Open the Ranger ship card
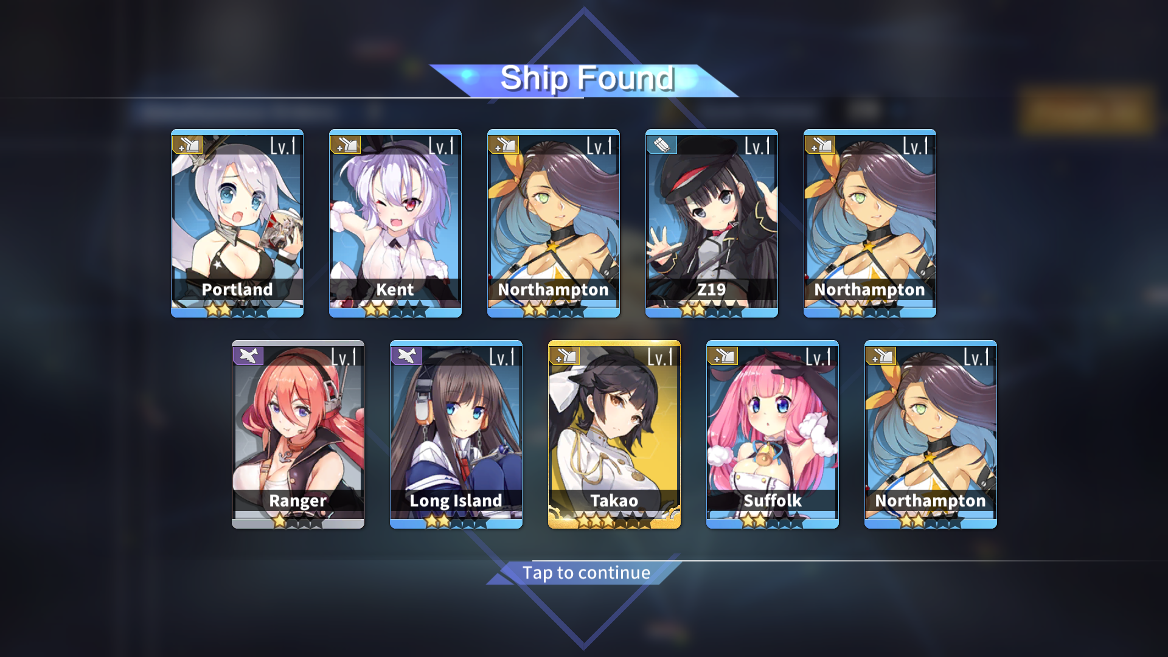The width and height of the screenshot is (1168, 657). [298, 434]
